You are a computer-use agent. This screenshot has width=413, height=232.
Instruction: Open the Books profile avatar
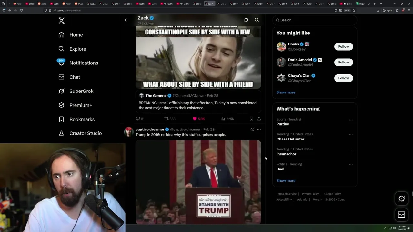281,46
